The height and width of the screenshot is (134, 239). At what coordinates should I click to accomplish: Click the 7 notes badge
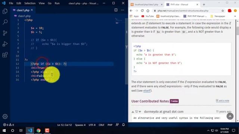click(174, 101)
